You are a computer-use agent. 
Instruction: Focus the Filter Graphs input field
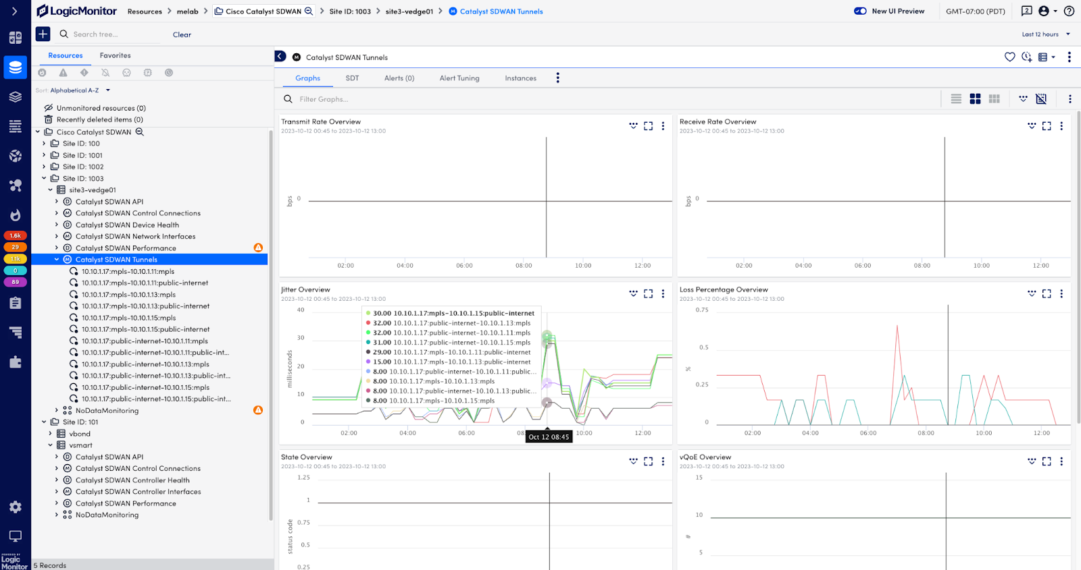[x=608, y=99]
